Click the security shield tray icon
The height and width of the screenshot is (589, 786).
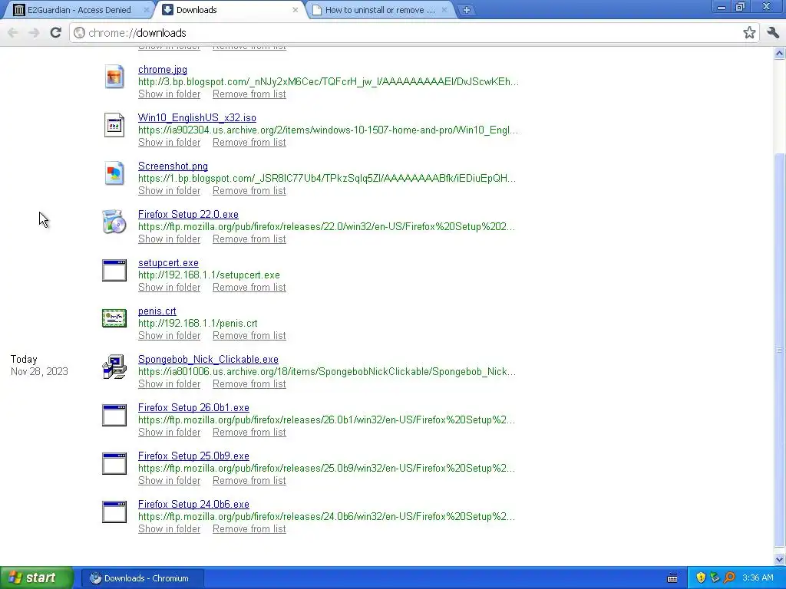[x=701, y=578]
